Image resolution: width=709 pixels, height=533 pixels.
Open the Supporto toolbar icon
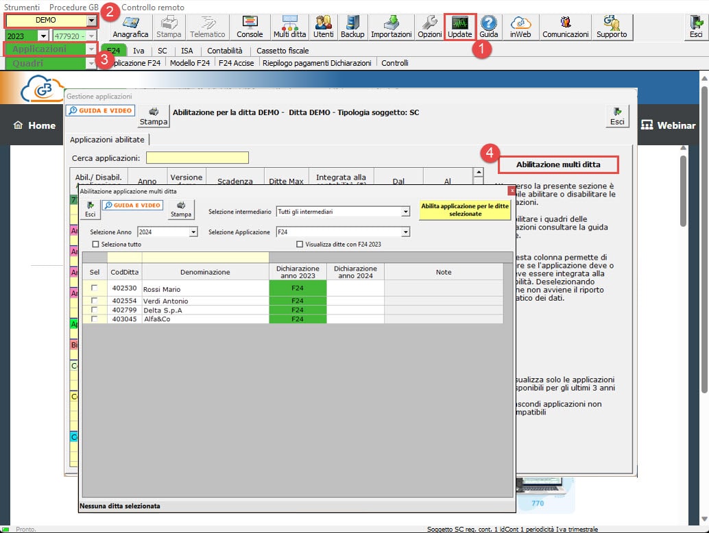[x=612, y=27]
